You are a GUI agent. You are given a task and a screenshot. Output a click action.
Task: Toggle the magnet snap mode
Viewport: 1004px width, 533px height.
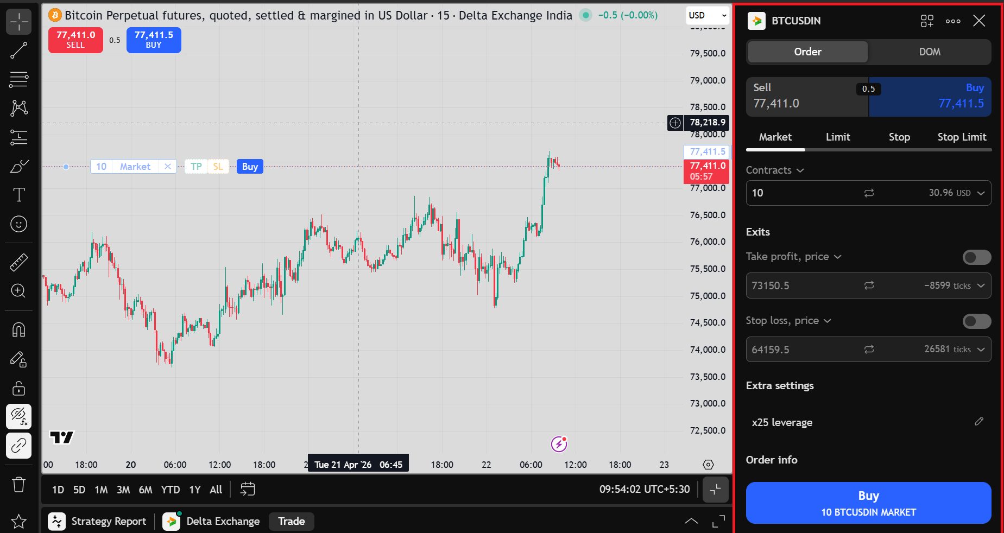tap(19, 329)
